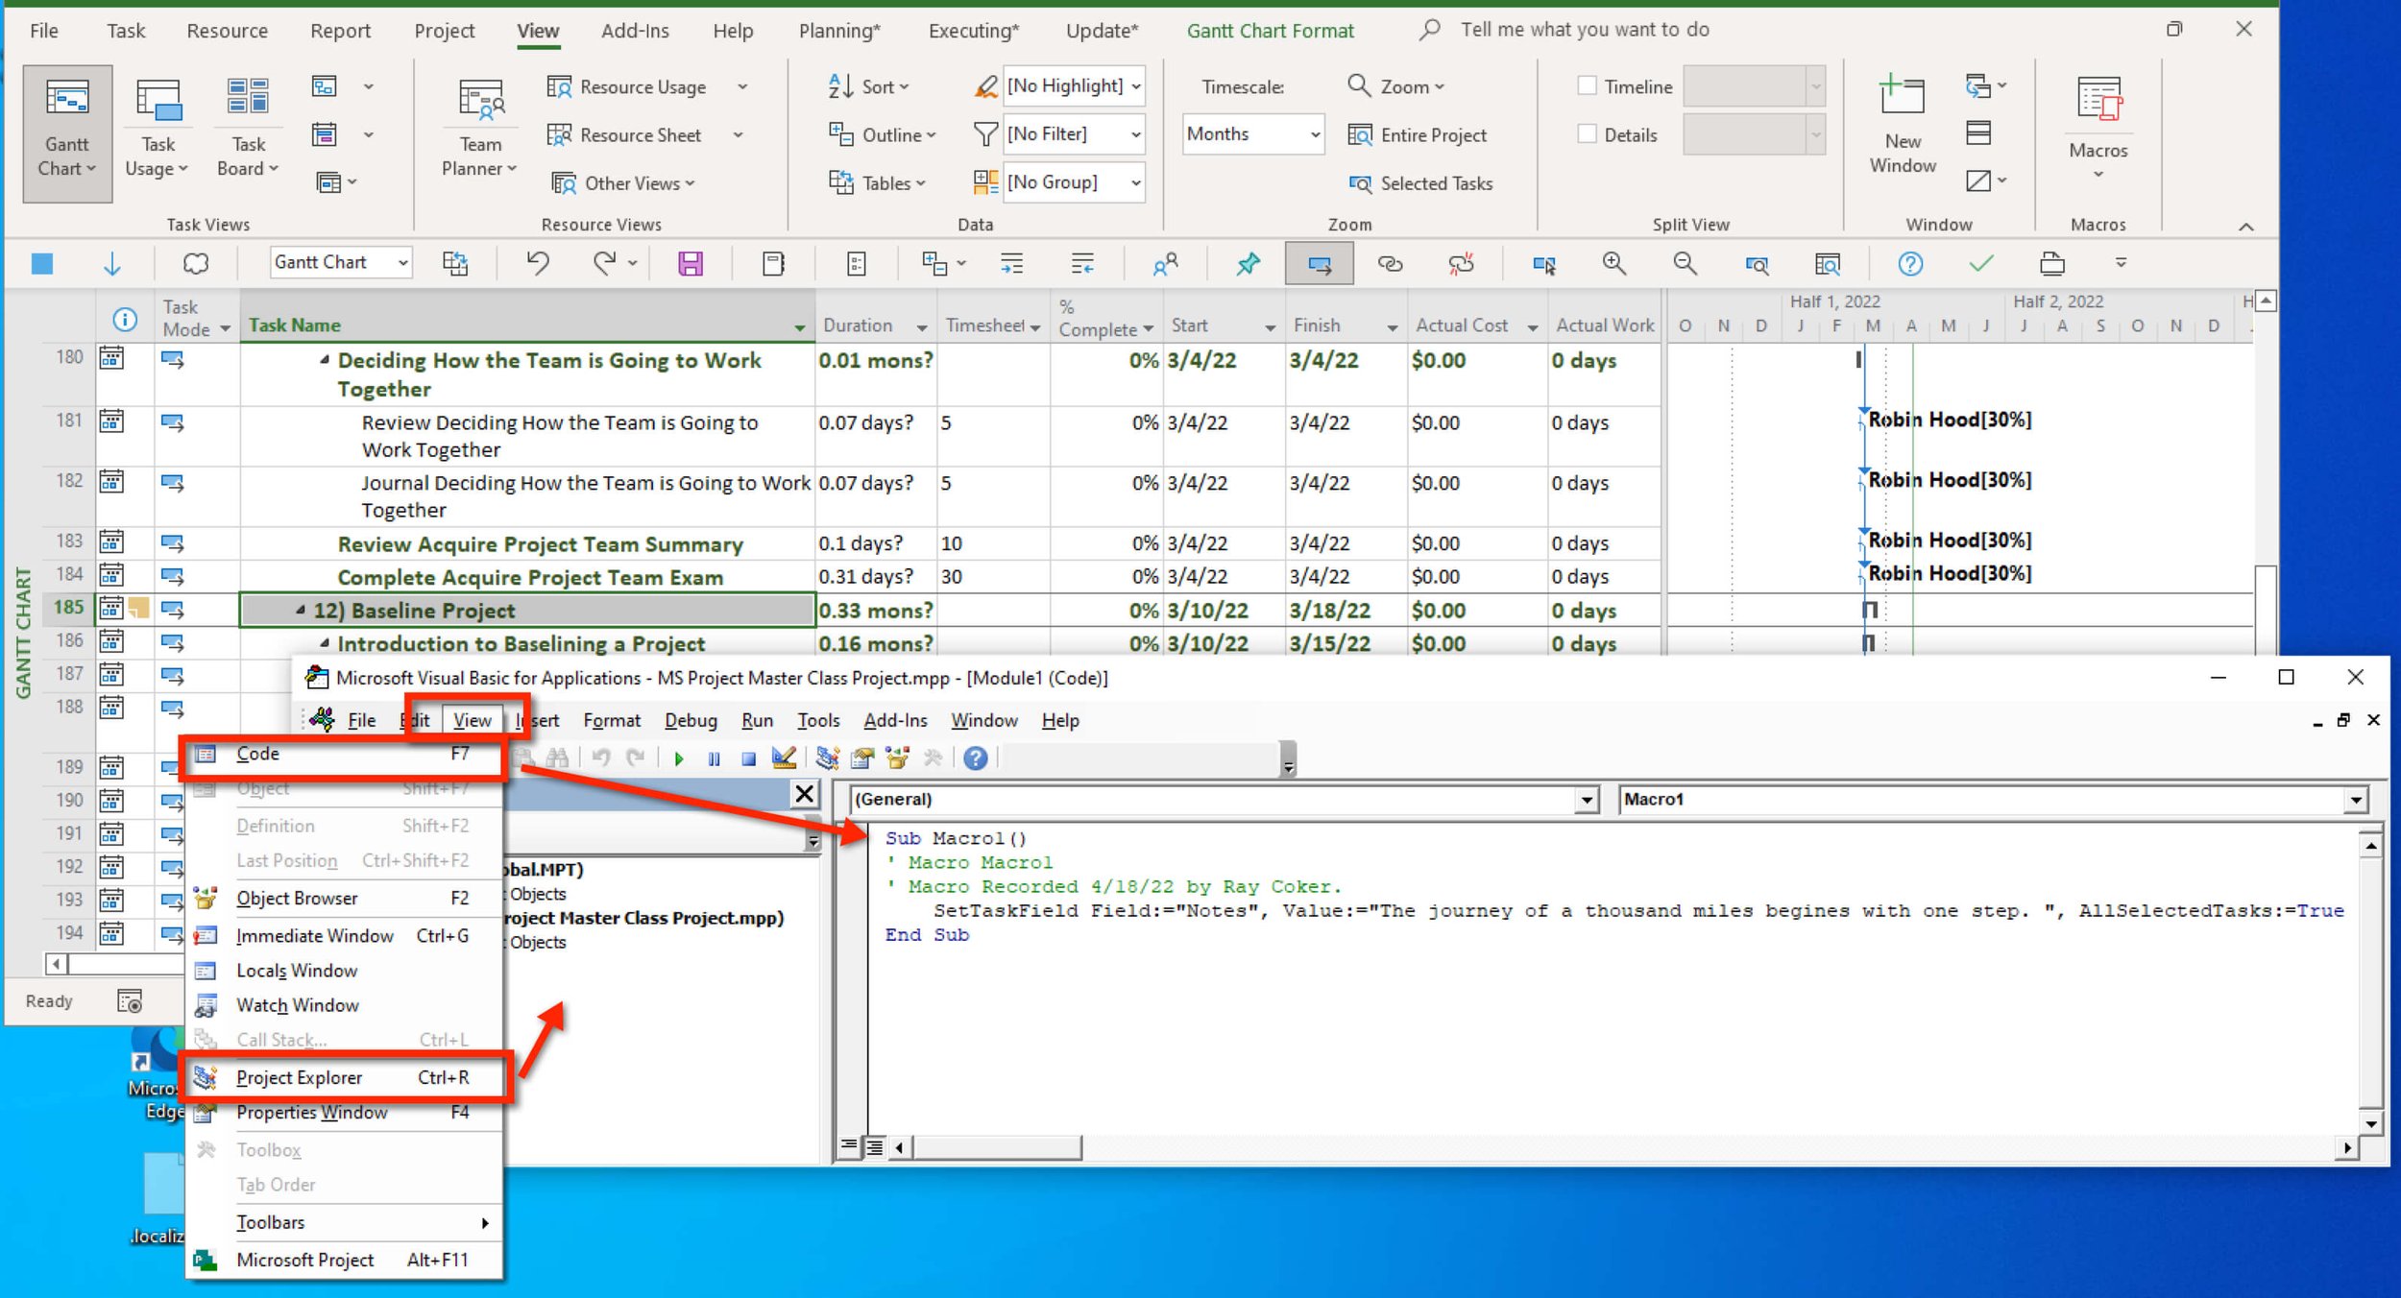Open the Sort dropdown

coord(868,87)
